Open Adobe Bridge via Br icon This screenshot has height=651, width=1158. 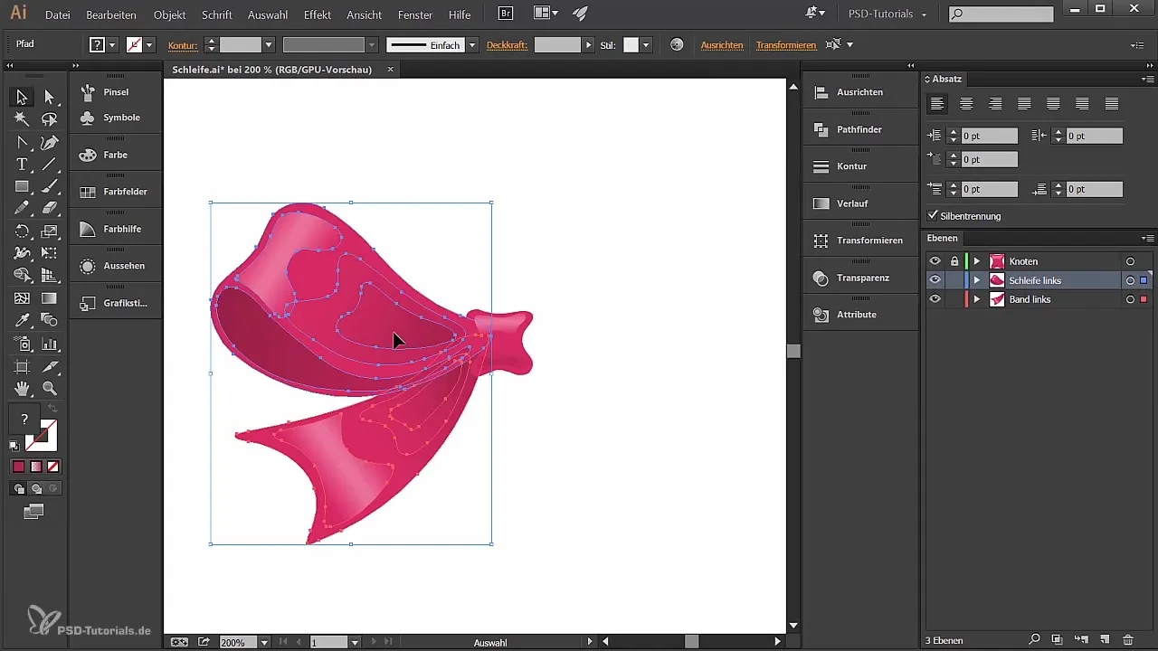coord(508,14)
